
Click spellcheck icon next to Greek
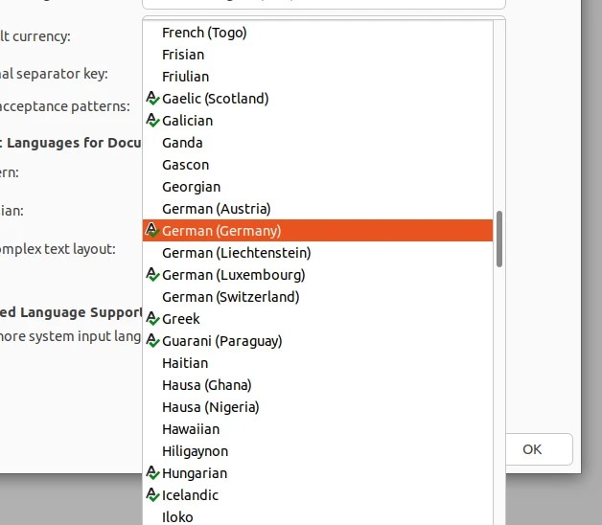pyautogui.click(x=152, y=319)
